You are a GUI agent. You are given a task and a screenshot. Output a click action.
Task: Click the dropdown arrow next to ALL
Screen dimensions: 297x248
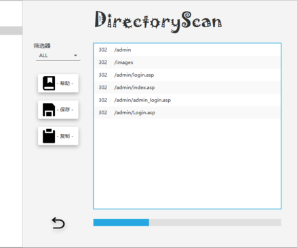(x=75, y=56)
